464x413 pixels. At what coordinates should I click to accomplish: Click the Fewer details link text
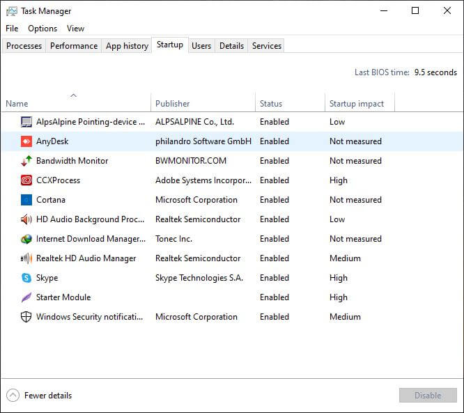[x=48, y=396]
